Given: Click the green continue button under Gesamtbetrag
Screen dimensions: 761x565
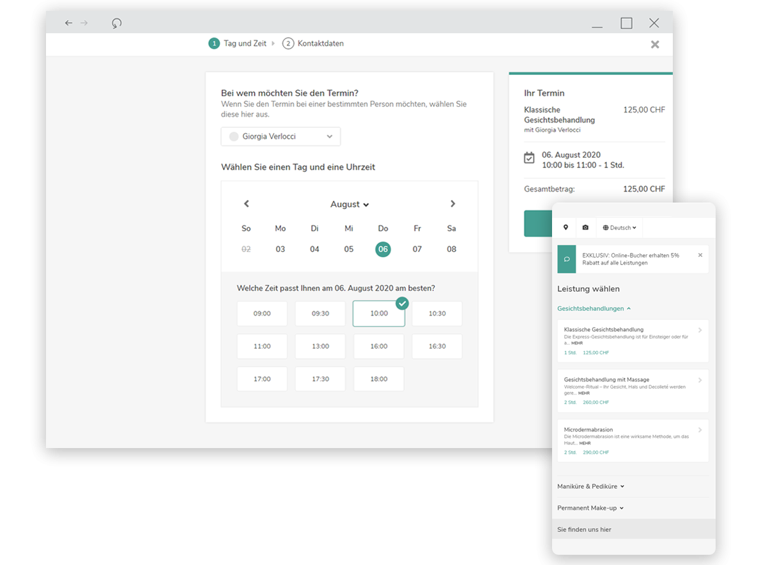Looking at the screenshot, I should coord(538,223).
